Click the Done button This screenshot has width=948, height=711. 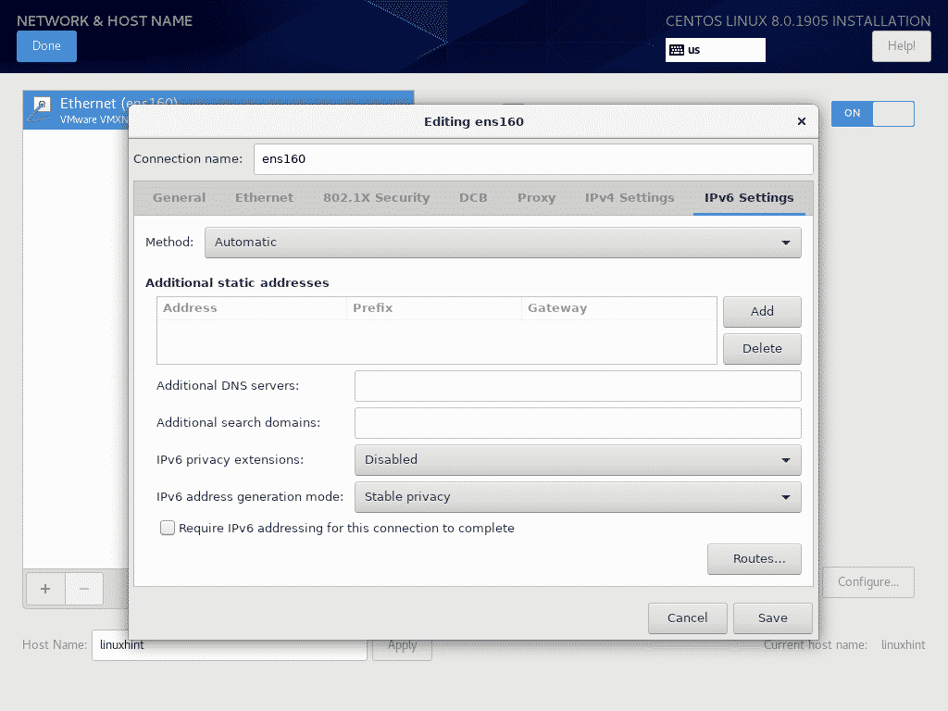pyautogui.click(x=46, y=46)
